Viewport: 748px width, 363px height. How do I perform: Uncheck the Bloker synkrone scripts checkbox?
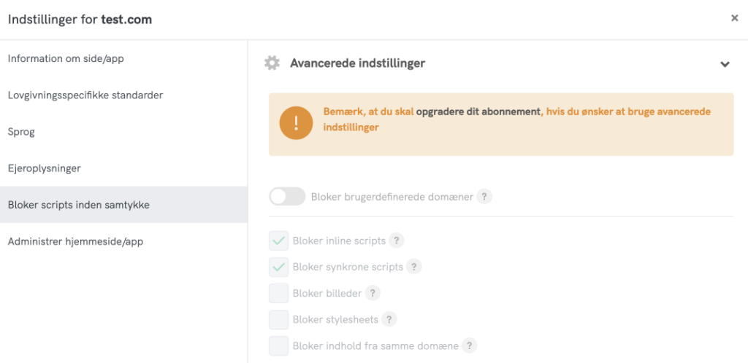pyautogui.click(x=278, y=267)
